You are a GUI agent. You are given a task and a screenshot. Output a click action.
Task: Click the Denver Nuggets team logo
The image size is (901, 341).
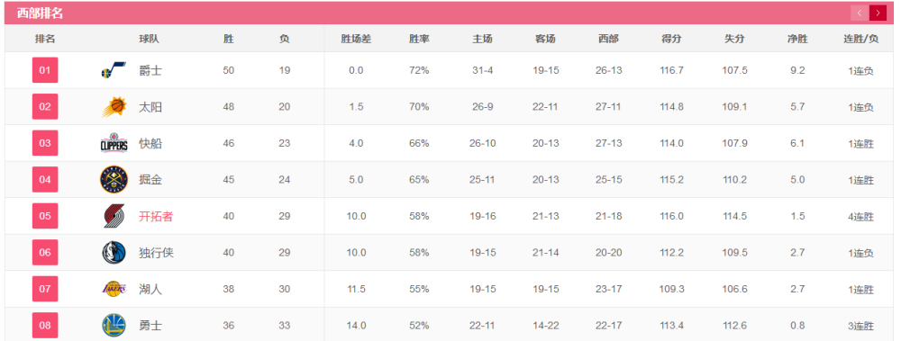click(x=114, y=180)
